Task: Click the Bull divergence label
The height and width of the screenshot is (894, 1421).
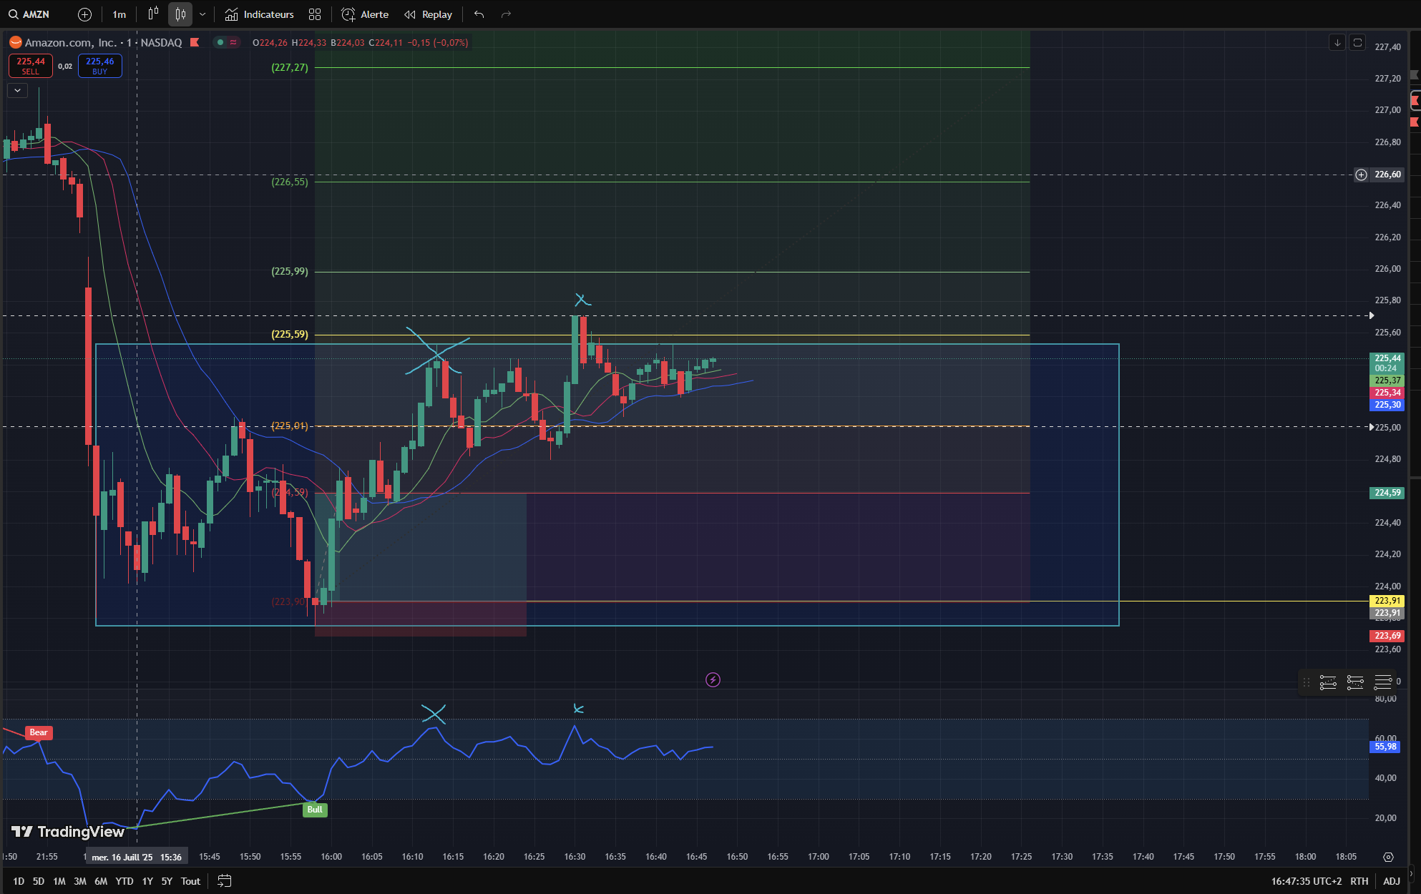Action: (315, 810)
